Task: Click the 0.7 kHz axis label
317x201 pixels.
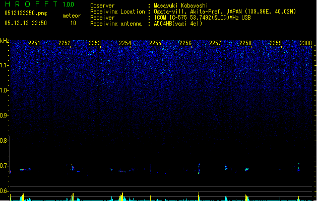Action: click(4, 166)
